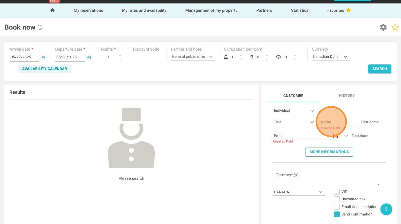Open the Canadian Dollar currency dropdown
This screenshot has height=224, width=401.
tap(331, 57)
